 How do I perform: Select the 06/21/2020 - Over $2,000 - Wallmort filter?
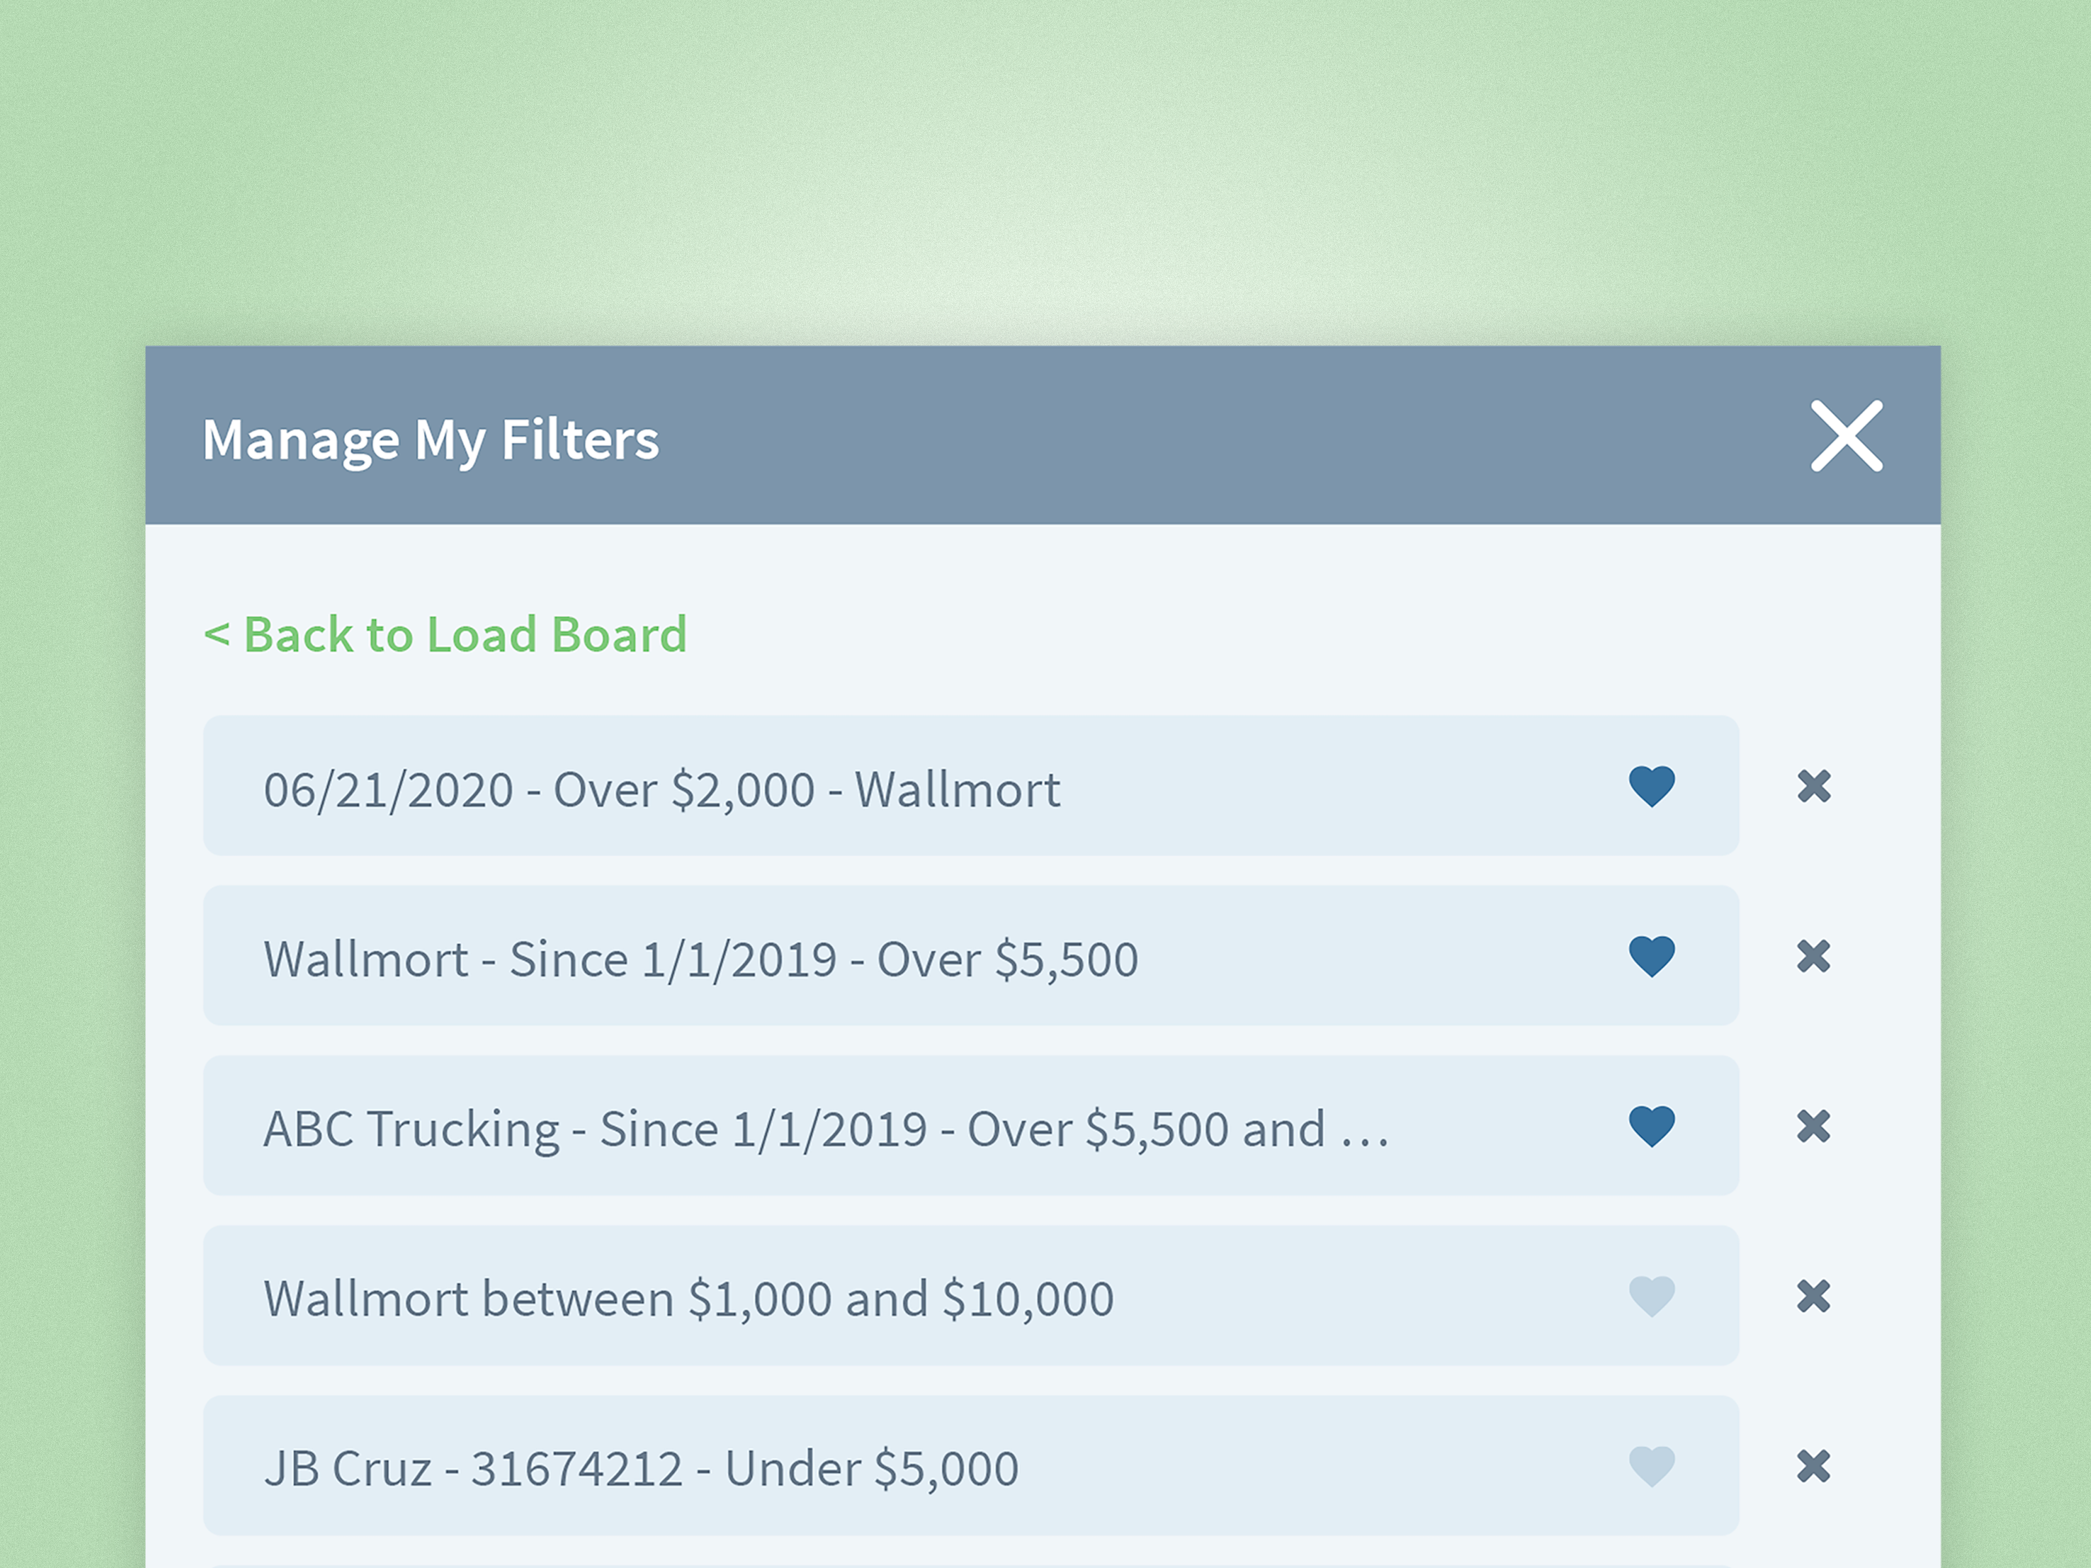[x=662, y=789]
